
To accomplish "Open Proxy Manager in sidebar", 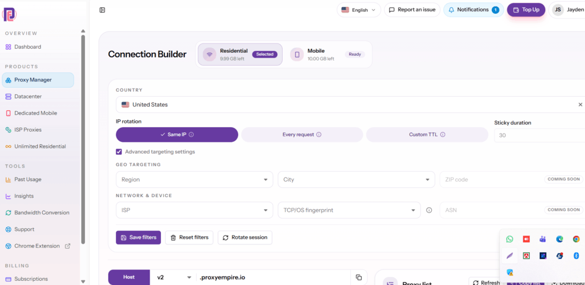I will point(38,80).
